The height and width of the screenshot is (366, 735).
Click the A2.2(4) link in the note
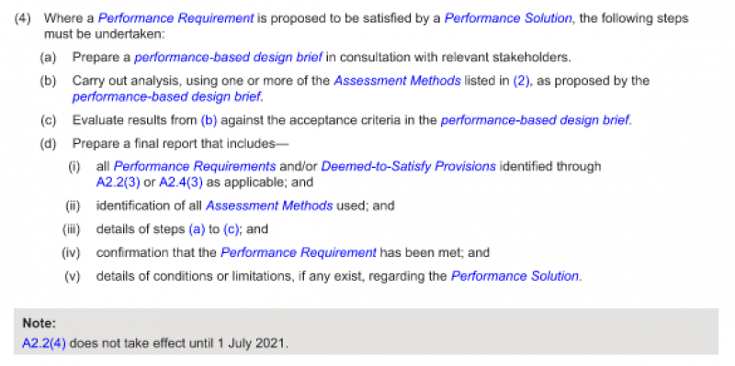coord(44,344)
